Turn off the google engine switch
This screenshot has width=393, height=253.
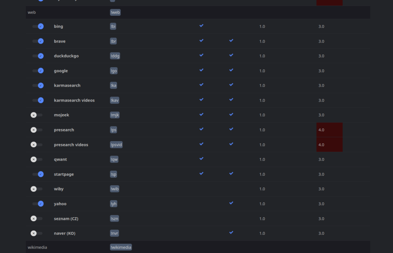click(x=38, y=71)
